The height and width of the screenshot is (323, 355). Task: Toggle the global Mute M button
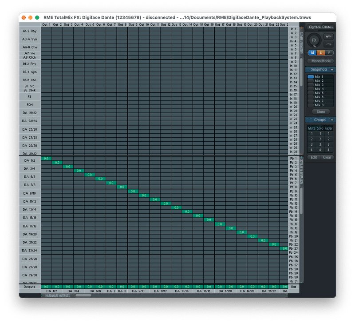pos(312,52)
